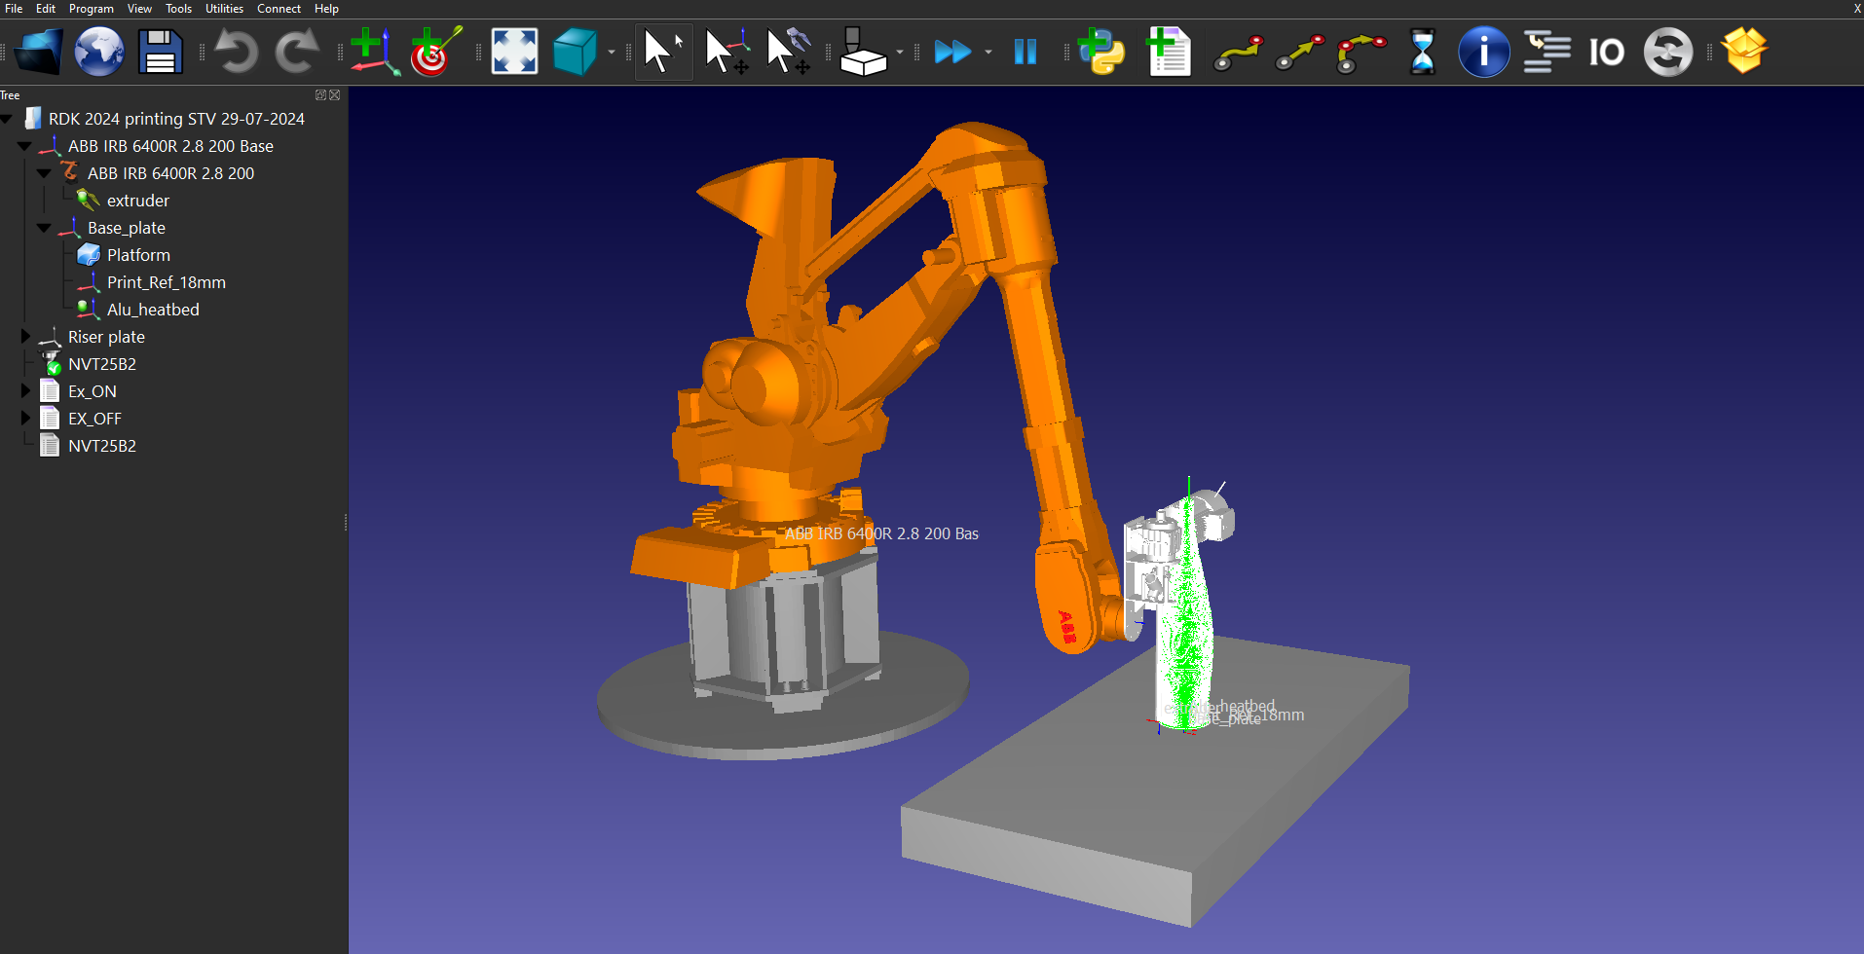
Task: Collapse the Base_plate tree node
Action: click(44, 228)
